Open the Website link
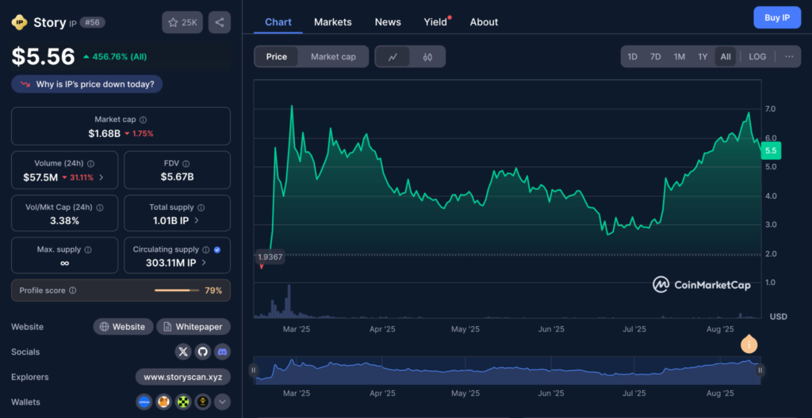The height and width of the screenshot is (418, 812). pyautogui.click(x=123, y=327)
